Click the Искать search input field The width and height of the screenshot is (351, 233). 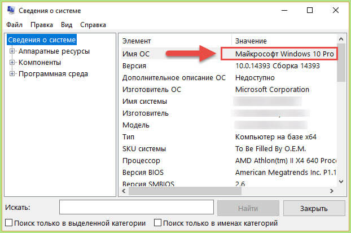(x=136, y=208)
